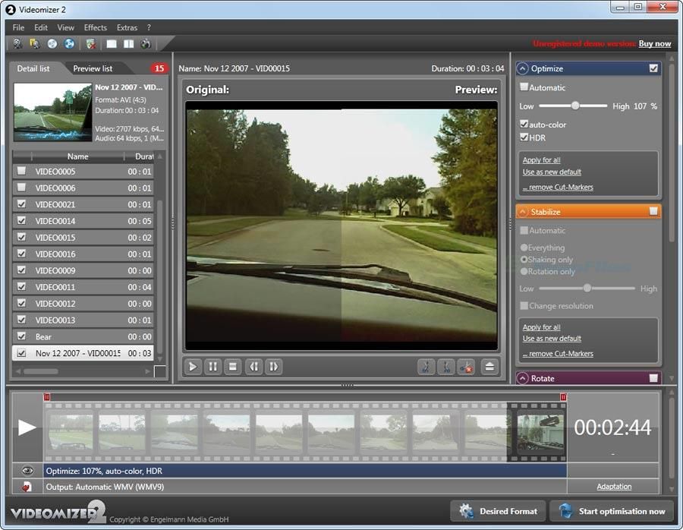Screen dimensions: 683x530
Task: Play the preview video
Action: 192,367
